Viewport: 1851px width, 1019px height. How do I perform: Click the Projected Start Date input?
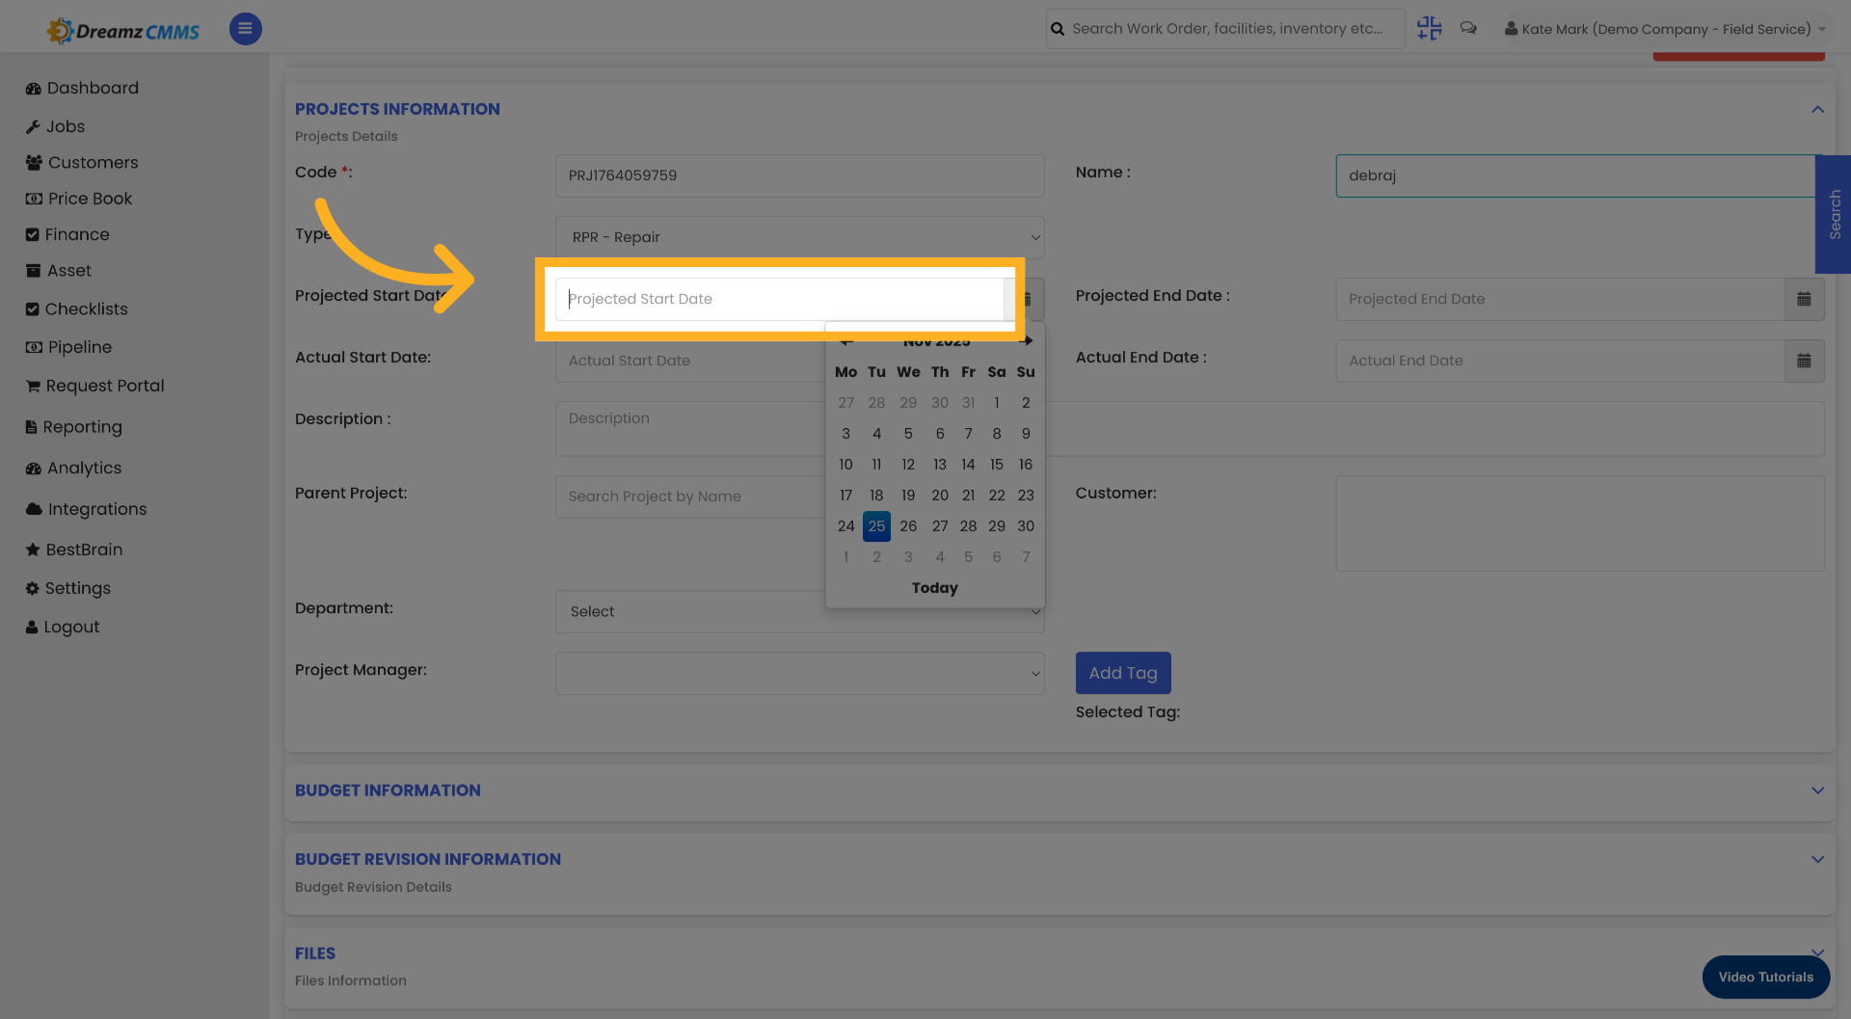click(779, 299)
